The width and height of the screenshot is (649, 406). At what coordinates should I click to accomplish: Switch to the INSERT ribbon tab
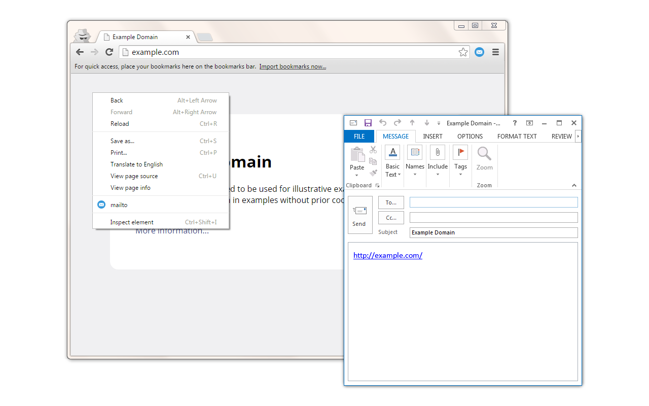tap(432, 136)
